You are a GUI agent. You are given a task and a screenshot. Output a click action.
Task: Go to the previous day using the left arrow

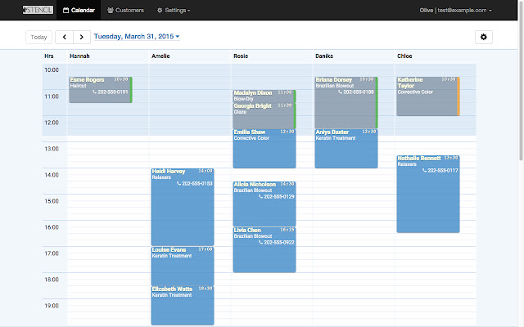[x=65, y=37]
